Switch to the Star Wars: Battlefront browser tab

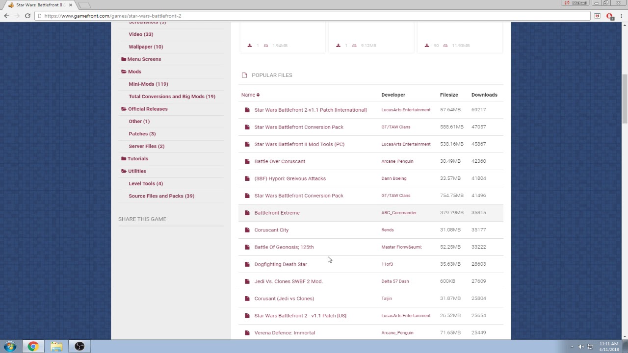[39, 5]
